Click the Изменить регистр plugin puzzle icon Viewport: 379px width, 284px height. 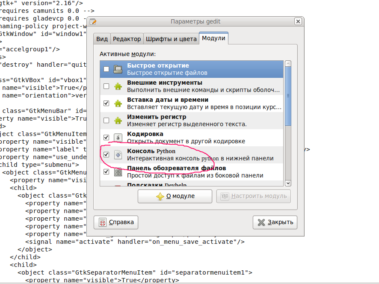[118, 120]
